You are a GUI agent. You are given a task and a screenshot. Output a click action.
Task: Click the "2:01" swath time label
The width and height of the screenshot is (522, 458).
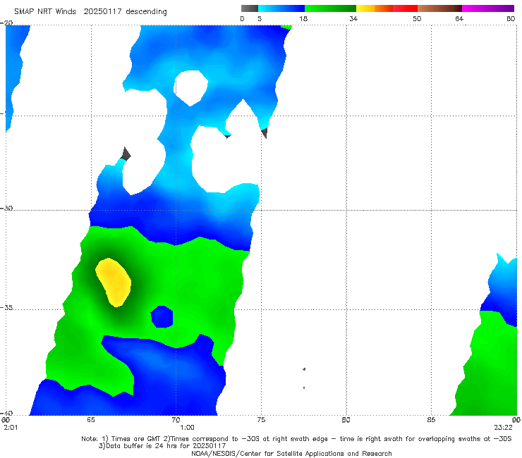pyautogui.click(x=11, y=428)
